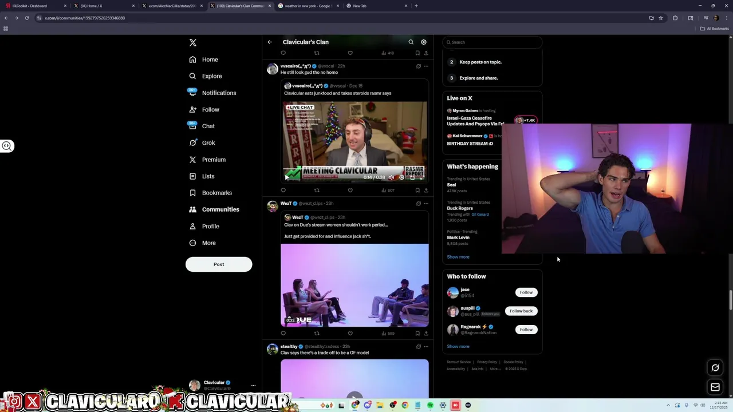Open Lists in sidebar
The image size is (733, 412).
[x=202, y=176]
